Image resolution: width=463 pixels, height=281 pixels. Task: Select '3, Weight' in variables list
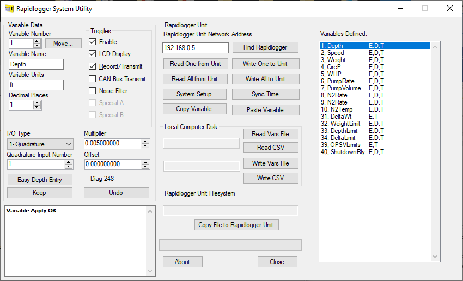[x=375, y=60]
